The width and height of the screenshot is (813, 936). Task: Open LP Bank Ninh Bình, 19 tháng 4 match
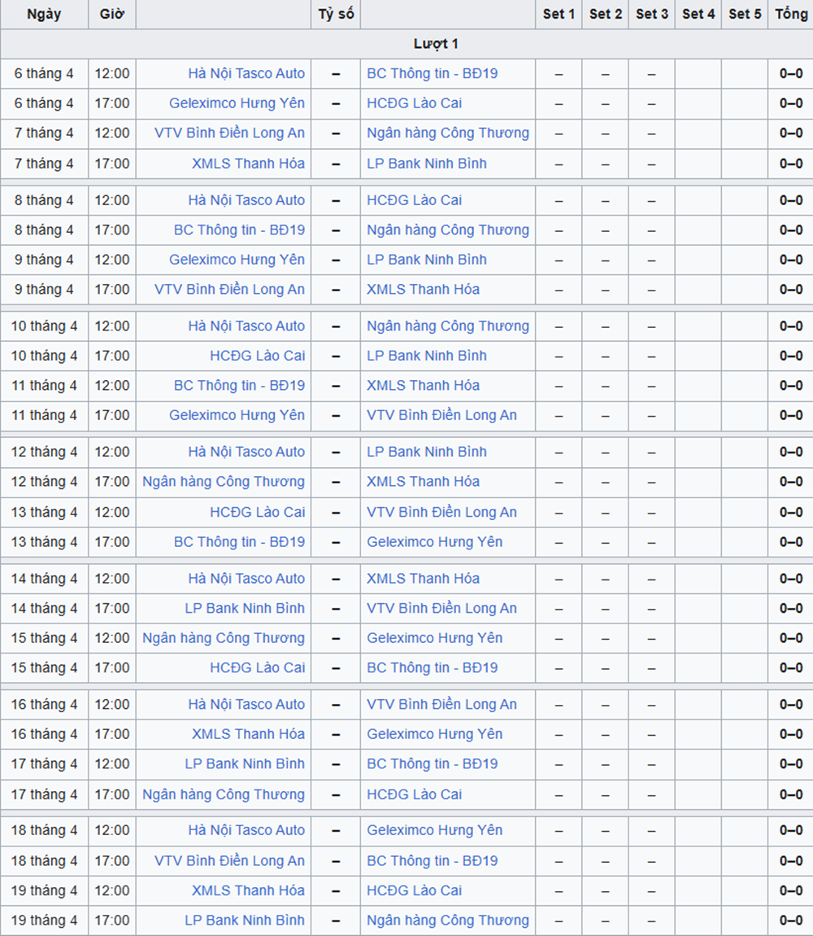(x=244, y=921)
